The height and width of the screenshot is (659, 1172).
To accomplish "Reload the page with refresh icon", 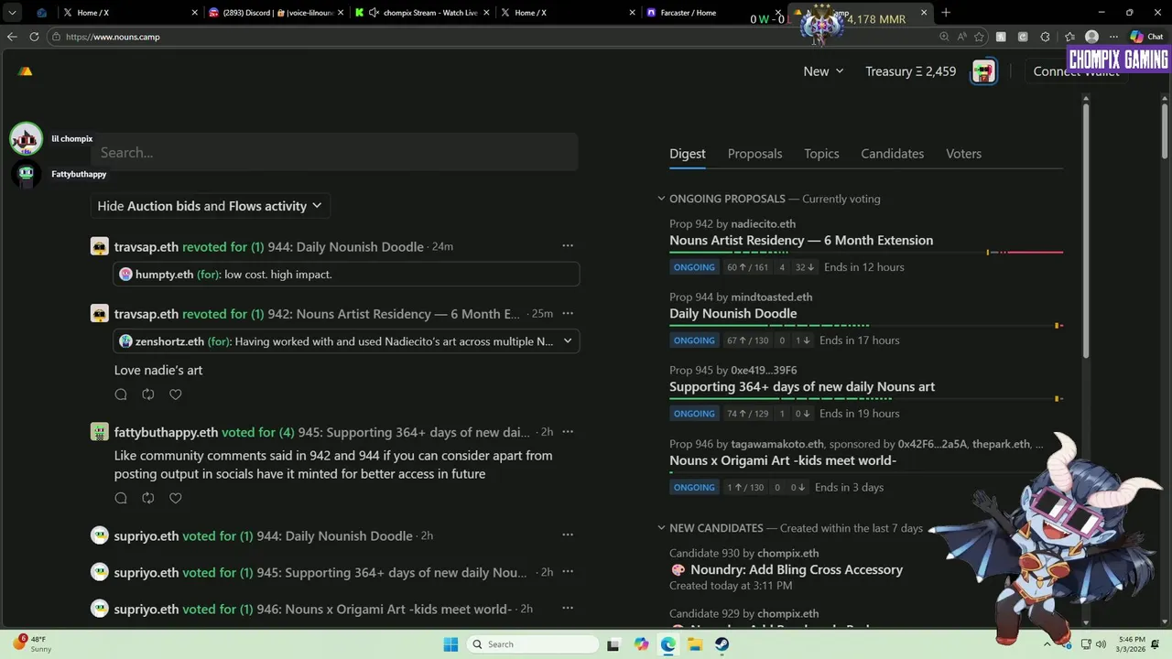I will tap(34, 37).
